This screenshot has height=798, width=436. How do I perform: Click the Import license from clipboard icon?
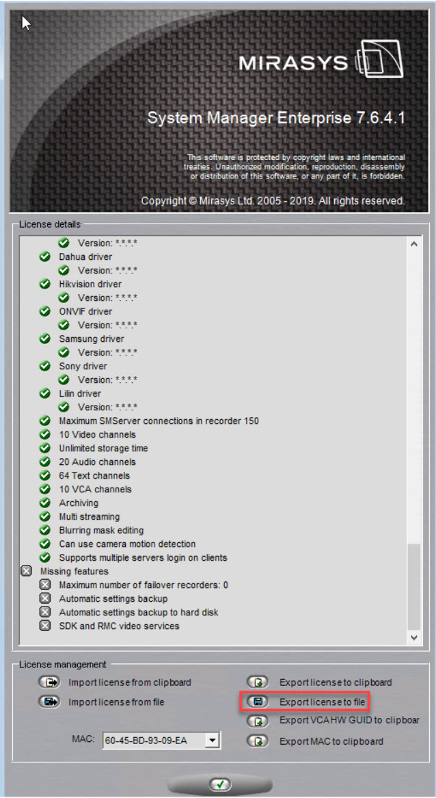(50, 682)
